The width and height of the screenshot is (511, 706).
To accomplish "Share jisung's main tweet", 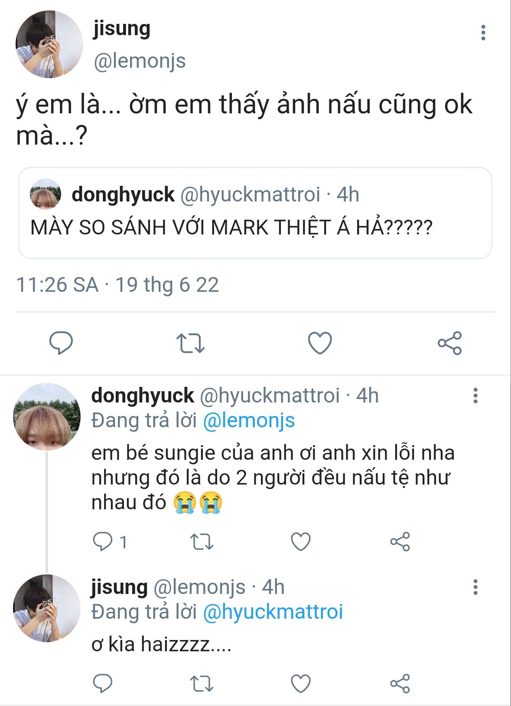I will coord(449,343).
